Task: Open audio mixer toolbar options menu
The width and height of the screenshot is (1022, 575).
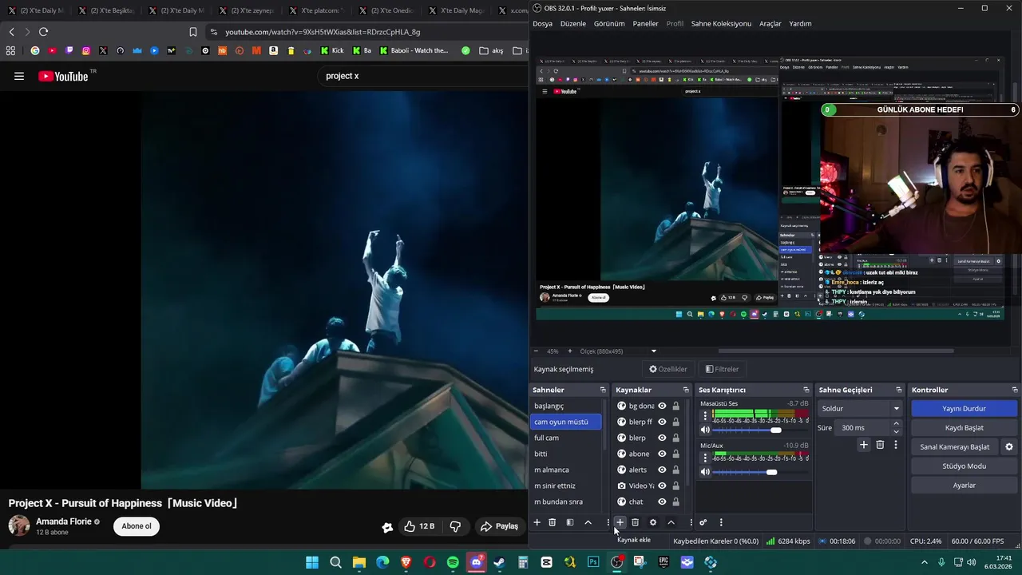Action: (721, 522)
